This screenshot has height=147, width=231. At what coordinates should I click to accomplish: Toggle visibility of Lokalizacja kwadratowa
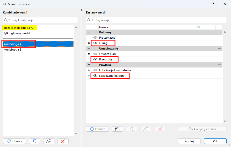click(x=95, y=70)
